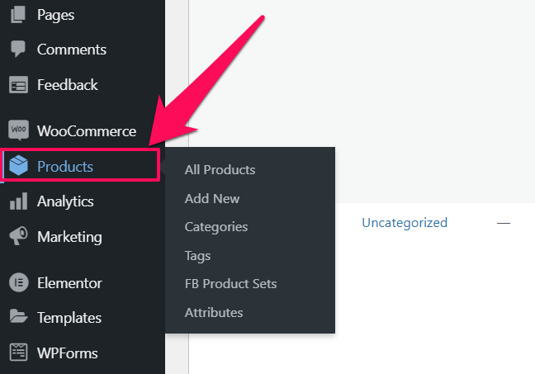The height and width of the screenshot is (374, 535).
Task: Click the Pages stacked-sheets icon
Action: tap(18, 15)
